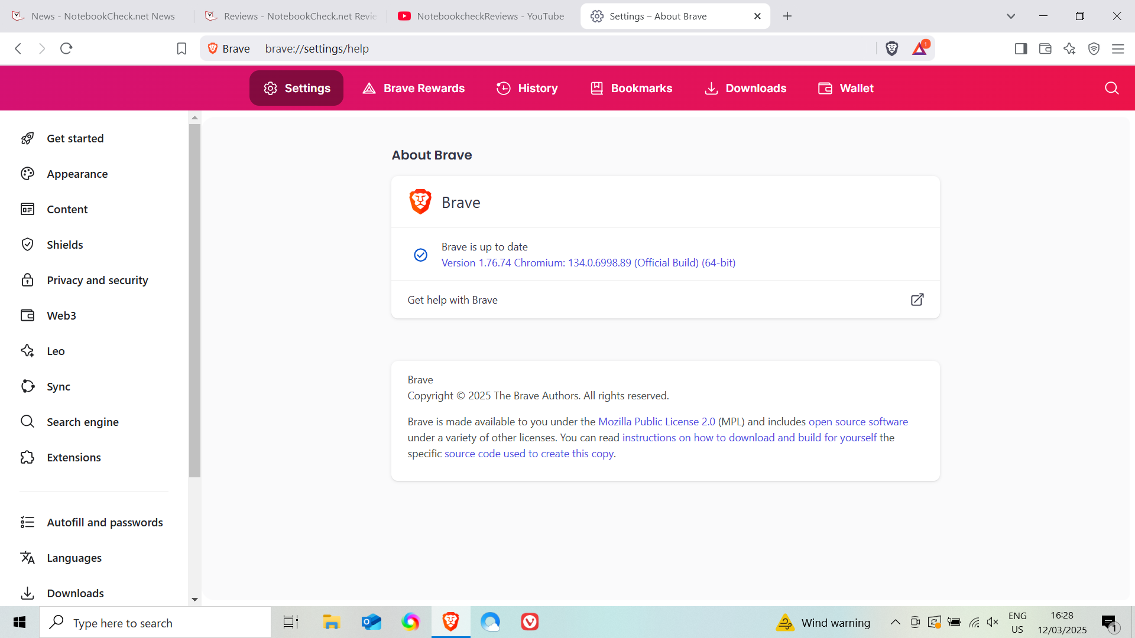This screenshot has width=1135, height=638.
Task: Go forward to next page
Action: (42, 48)
